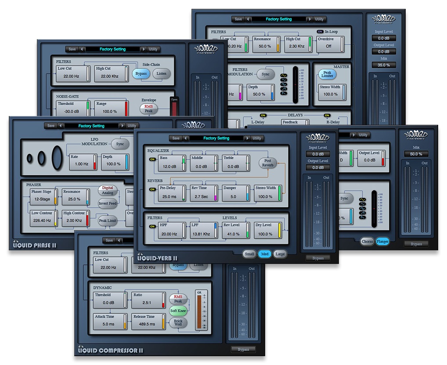Screen dimensions: 447x365
Task: Click Brick Wall in Liquid Compressor II
Action: point(178,322)
